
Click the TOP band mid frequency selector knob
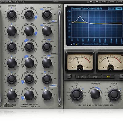coord(47,15)
